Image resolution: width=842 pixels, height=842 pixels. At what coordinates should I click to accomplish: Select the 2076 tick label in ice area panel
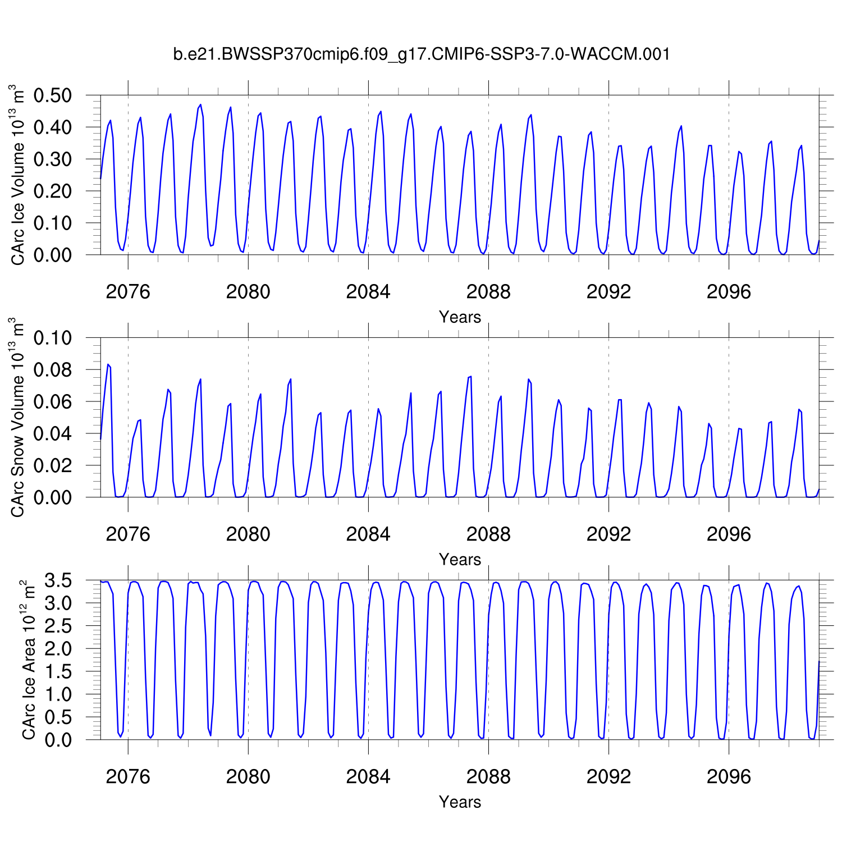coord(128,777)
